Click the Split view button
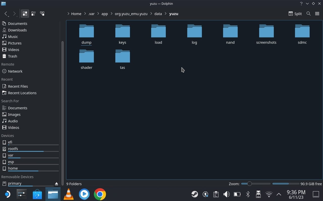The image size is (323, 201). pos(295,14)
